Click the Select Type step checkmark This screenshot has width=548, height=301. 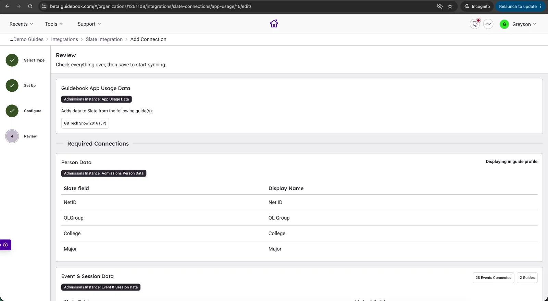[12, 60]
